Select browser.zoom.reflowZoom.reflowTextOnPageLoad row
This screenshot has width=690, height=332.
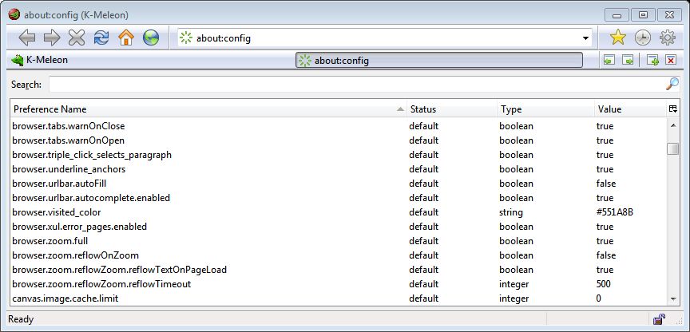[x=339, y=270]
